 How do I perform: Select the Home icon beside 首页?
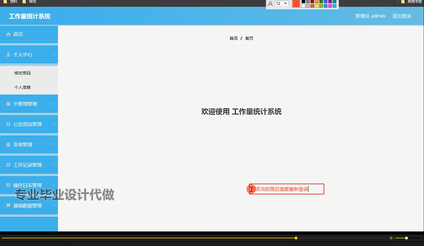coord(8,34)
